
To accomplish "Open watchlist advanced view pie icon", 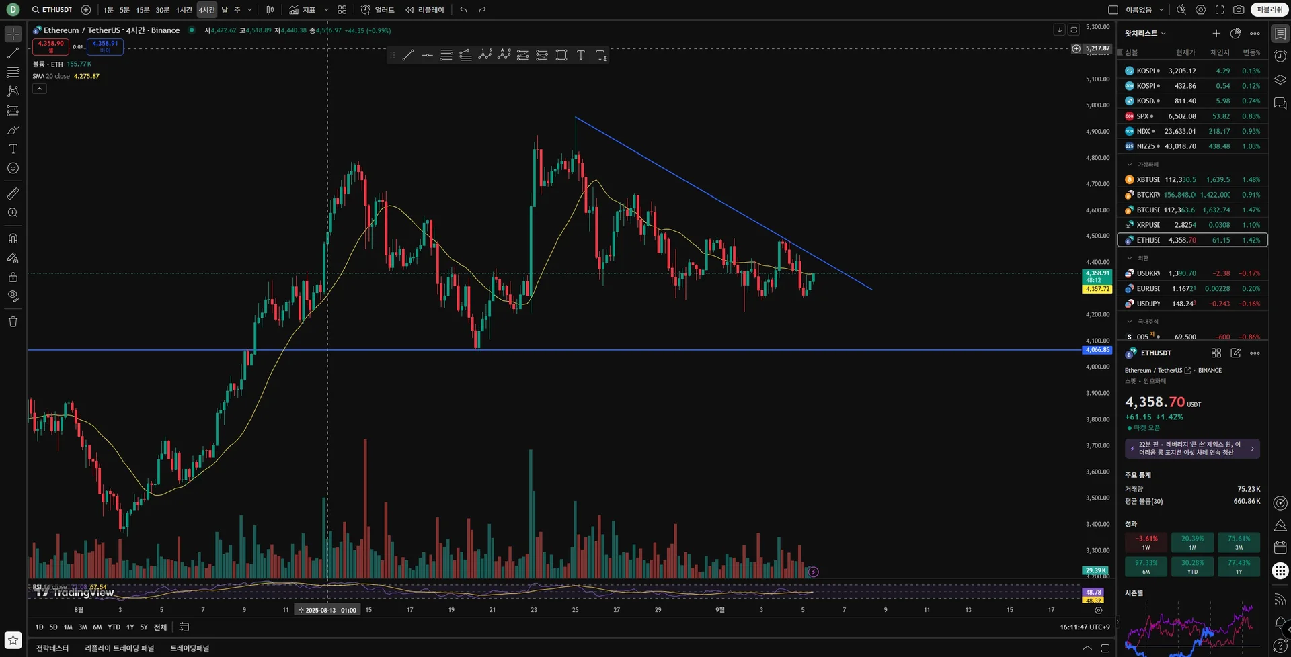I will pos(1235,33).
